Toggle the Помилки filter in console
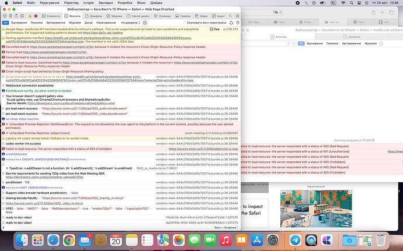The height and width of the screenshot is (251, 403). coord(37,23)
